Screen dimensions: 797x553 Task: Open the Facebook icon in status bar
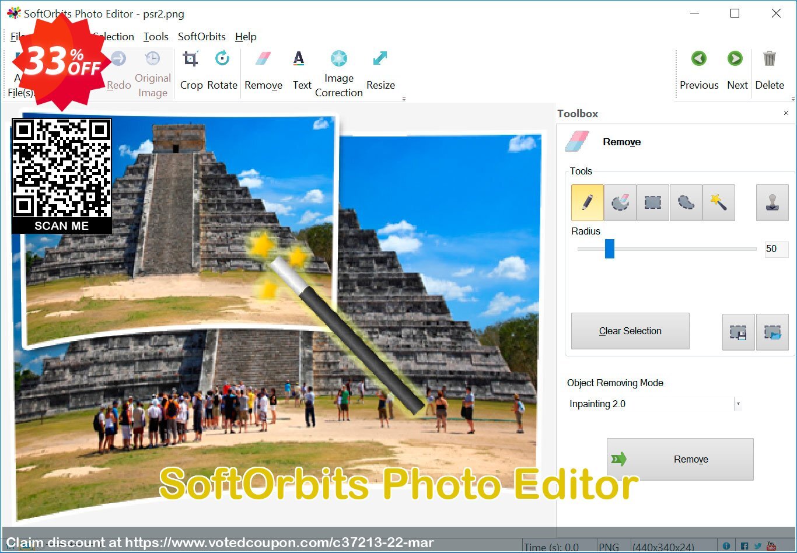coord(744,547)
